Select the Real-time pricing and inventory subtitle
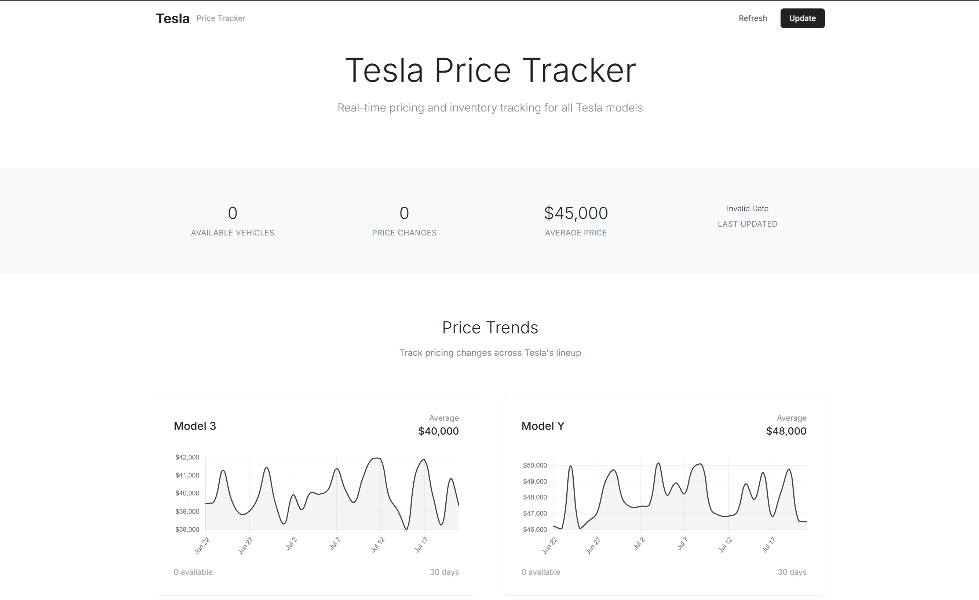Image resolution: width=979 pixels, height=600 pixels. (x=490, y=108)
